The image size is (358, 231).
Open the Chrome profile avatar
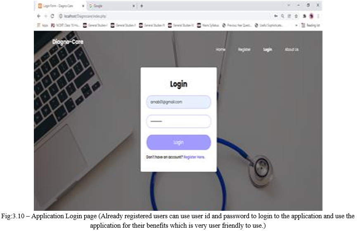click(311, 16)
